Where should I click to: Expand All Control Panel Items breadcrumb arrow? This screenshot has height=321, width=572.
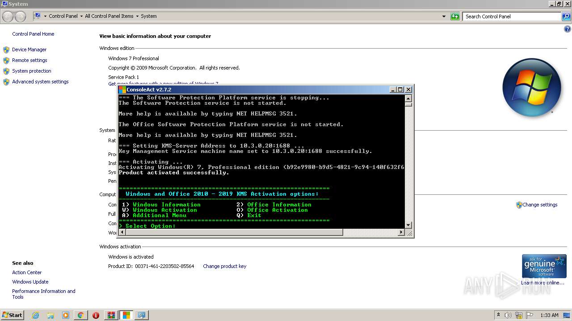point(137,16)
